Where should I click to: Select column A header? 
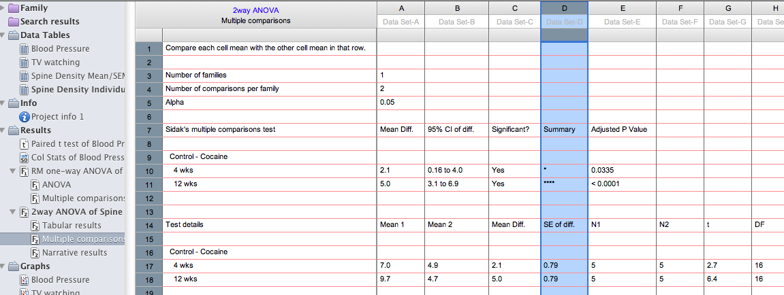tap(401, 8)
